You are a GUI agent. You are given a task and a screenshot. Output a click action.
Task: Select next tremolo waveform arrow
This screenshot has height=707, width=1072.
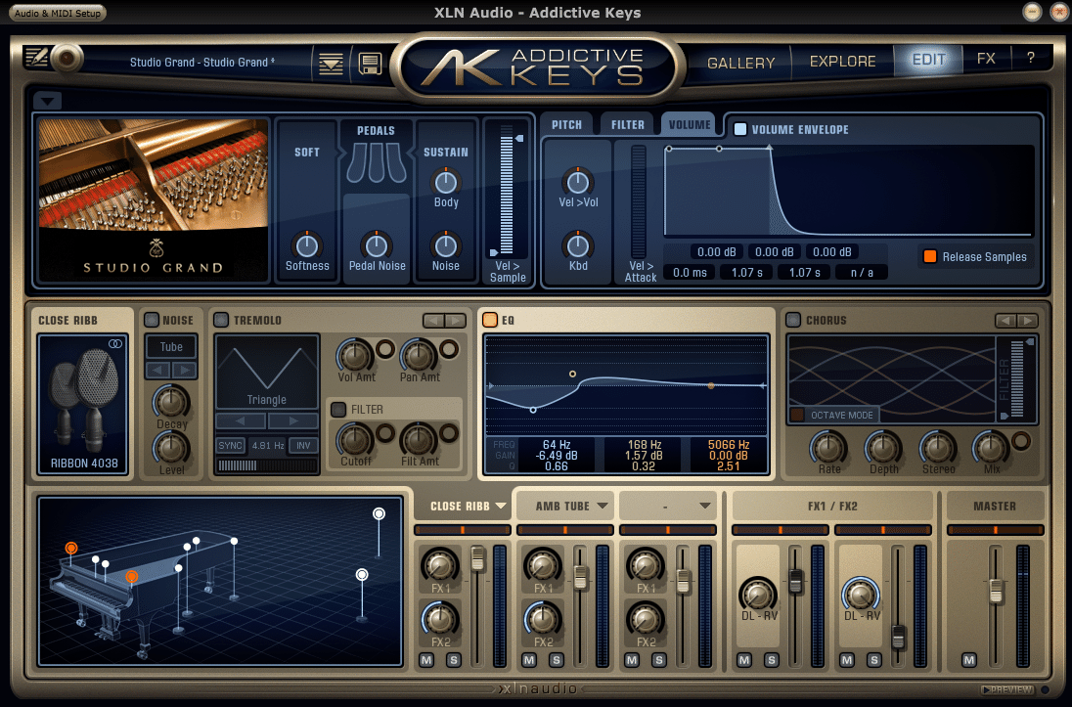(x=292, y=420)
